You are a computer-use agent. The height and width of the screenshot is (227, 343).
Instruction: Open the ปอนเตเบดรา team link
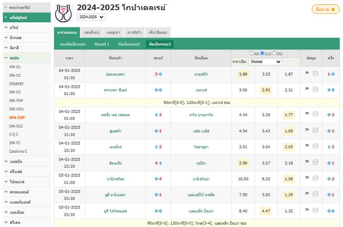tap(115, 74)
